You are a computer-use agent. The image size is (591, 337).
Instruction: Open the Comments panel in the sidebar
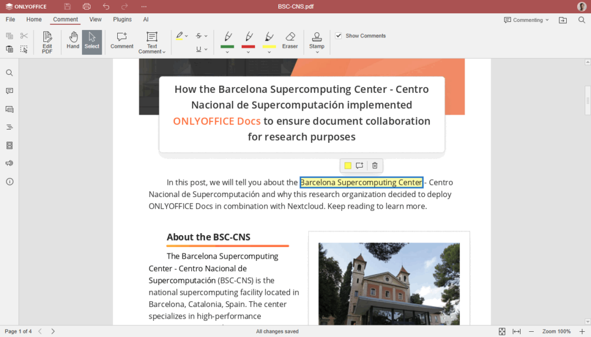[9, 90]
